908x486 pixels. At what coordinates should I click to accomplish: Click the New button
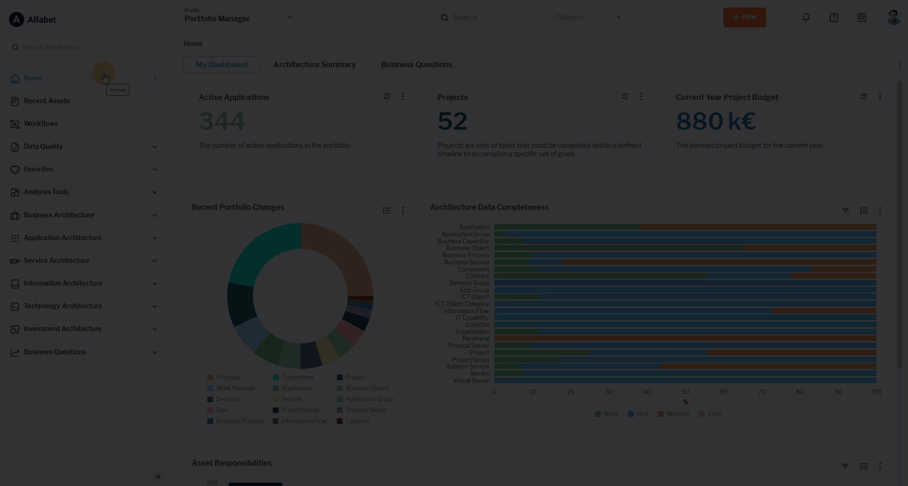pos(744,18)
